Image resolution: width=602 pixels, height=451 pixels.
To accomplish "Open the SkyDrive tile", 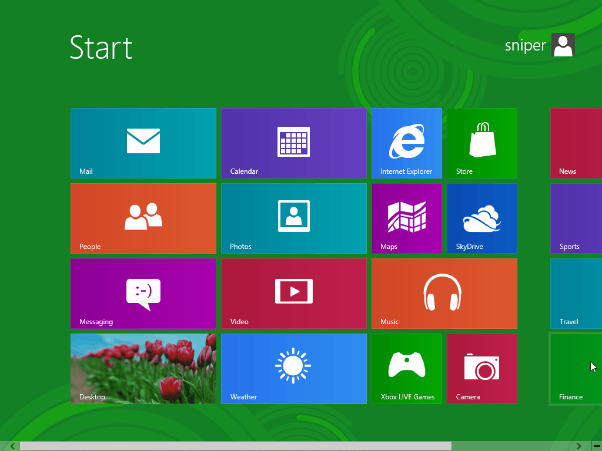I will 482,218.
